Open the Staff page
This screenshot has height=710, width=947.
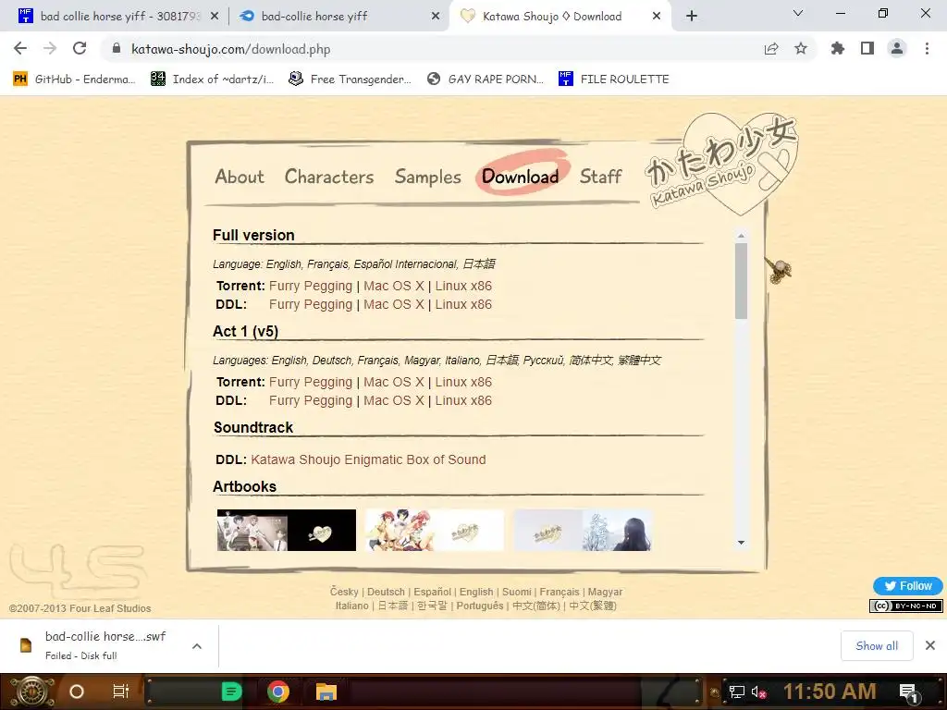(x=600, y=177)
